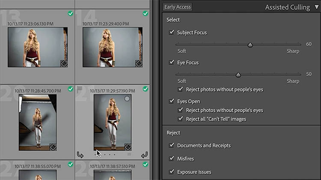Viewport: 321px width, 180px height.
Task: Click the develop adjustments badge on the 11:23:29 thumbnail
Action: click(x=139, y=63)
